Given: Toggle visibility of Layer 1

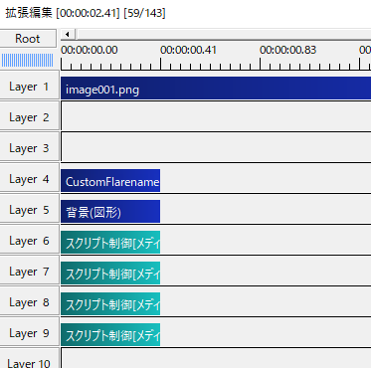Looking at the screenshot, I should click(29, 87).
